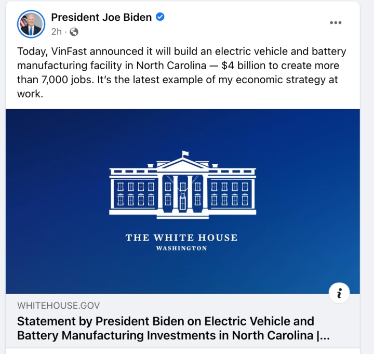
Task: Click the "Battery Manufacturing Investments" title line
Action: [173, 335]
